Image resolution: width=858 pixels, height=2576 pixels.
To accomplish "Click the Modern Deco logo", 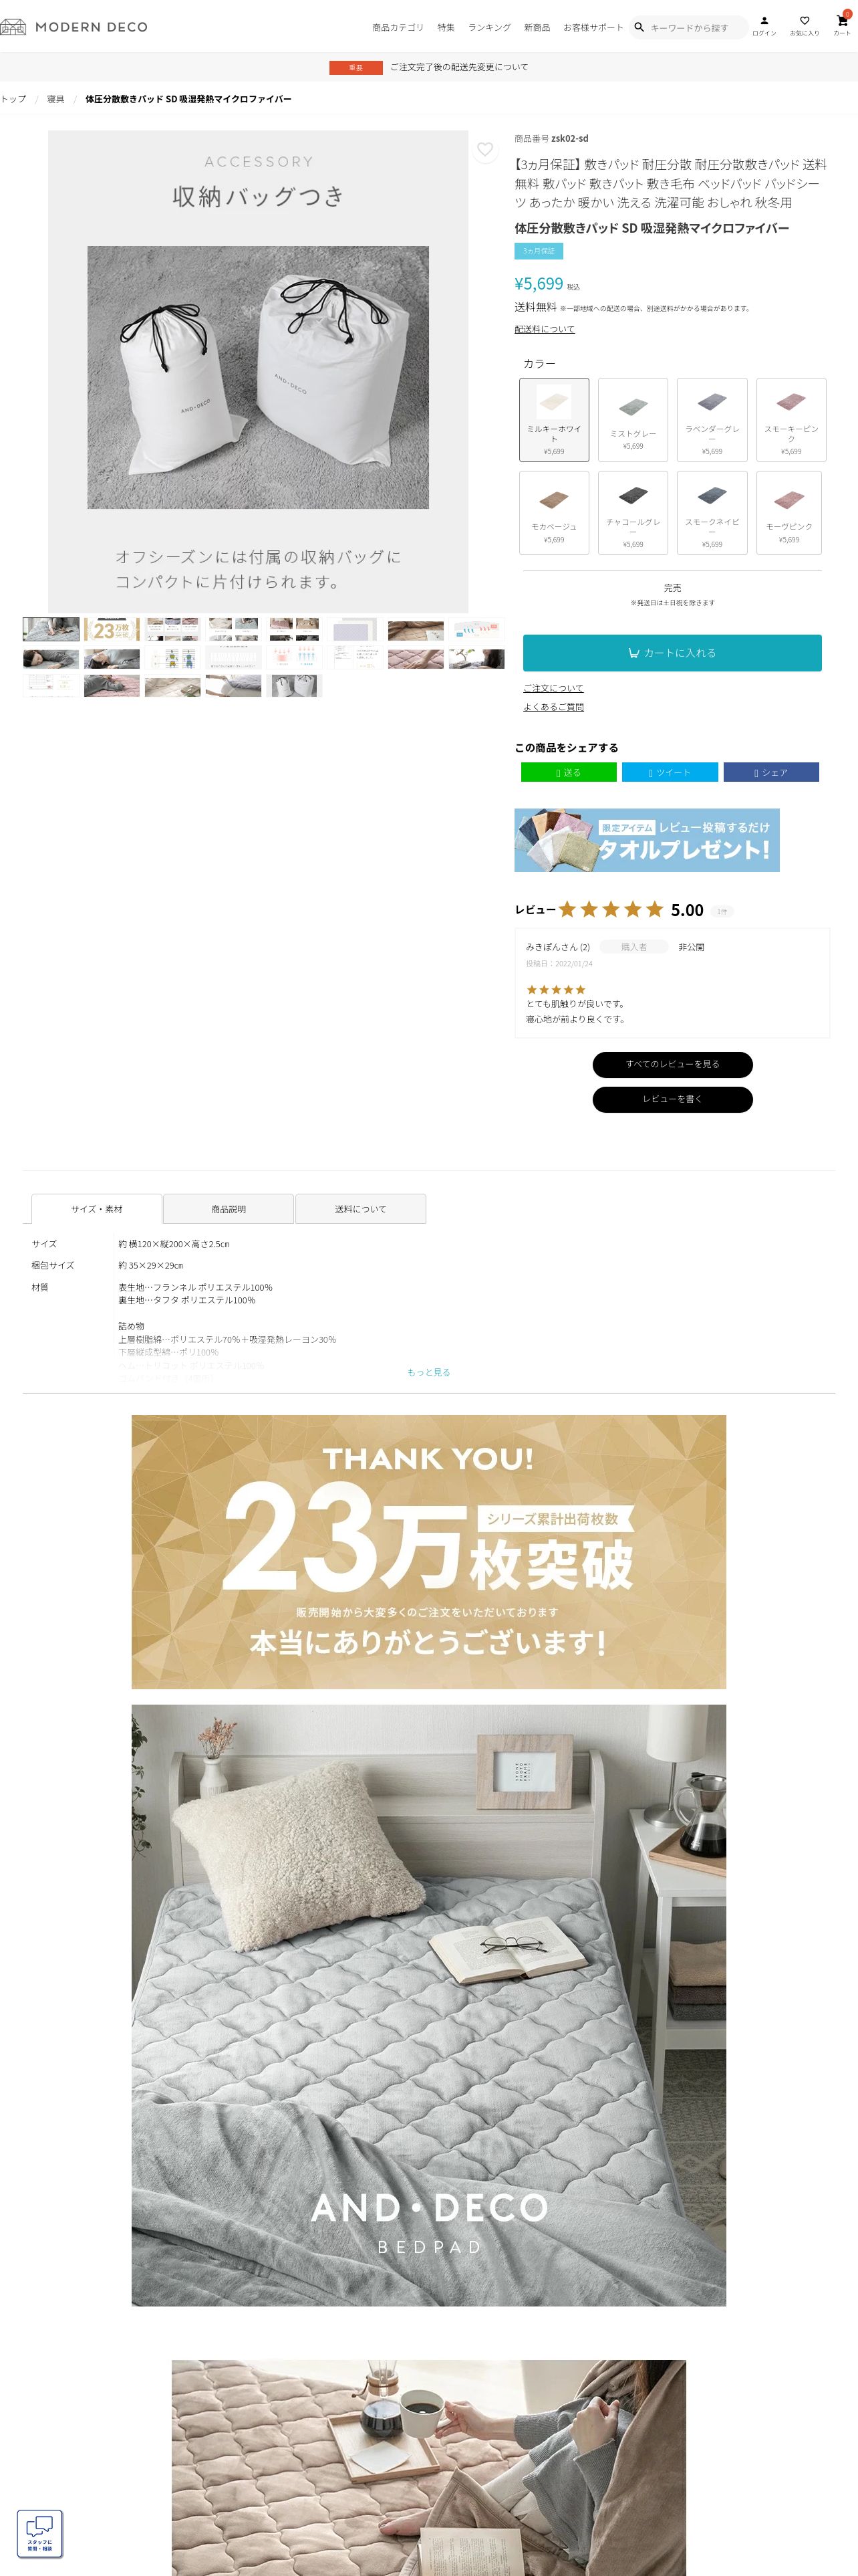I will point(74,27).
